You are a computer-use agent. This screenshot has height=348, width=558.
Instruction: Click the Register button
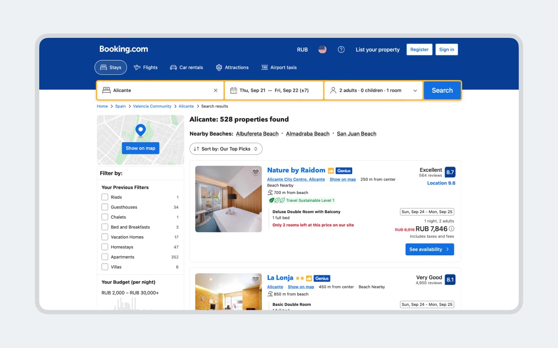pyautogui.click(x=419, y=50)
